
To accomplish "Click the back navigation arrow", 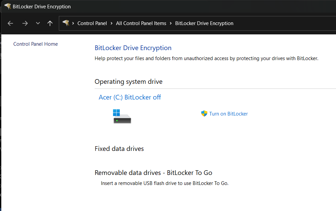I will point(10,23).
